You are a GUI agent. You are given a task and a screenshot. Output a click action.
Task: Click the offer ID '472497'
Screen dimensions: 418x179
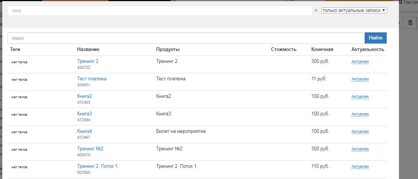pyautogui.click(x=84, y=138)
